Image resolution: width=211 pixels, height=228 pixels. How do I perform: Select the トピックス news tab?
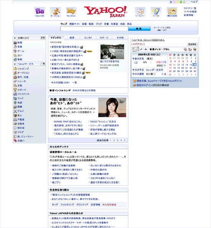tap(56, 38)
